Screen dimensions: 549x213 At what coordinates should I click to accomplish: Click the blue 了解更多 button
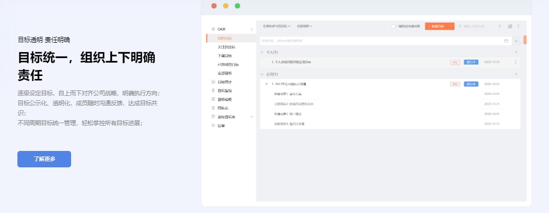click(44, 159)
